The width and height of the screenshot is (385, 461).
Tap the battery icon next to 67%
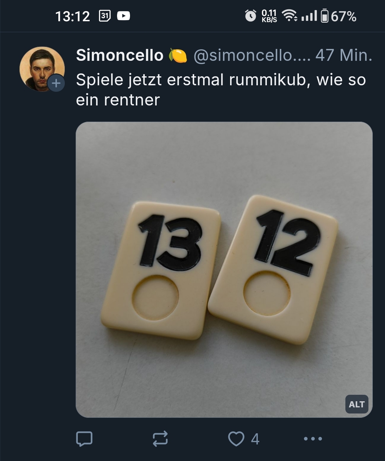(x=324, y=16)
